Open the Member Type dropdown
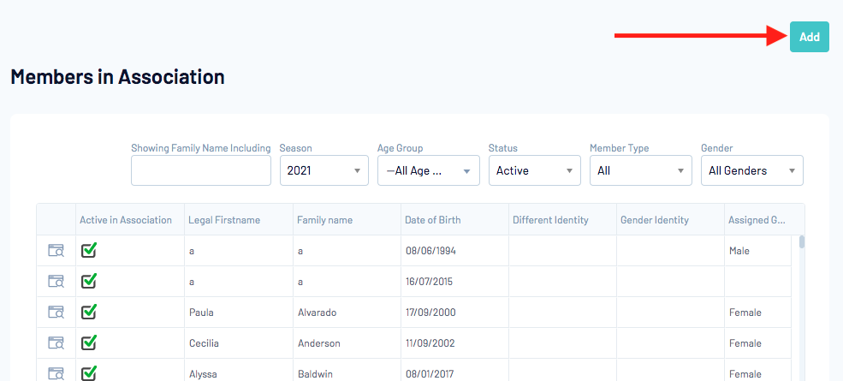843x381 pixels. [x=641, y=170]
